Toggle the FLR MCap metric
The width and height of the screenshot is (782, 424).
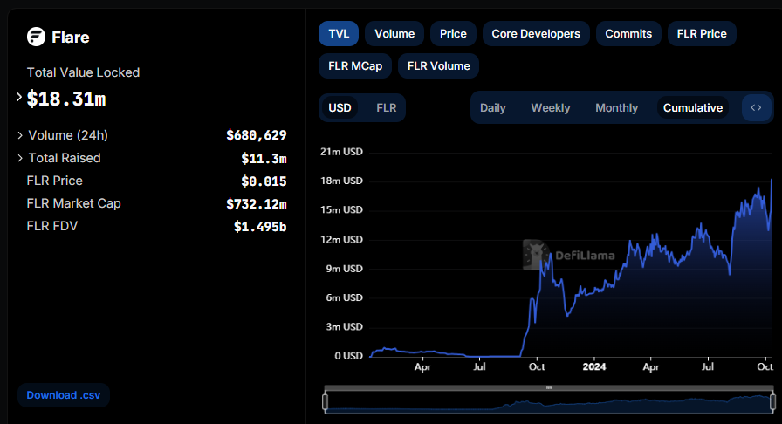coord(355,65)
